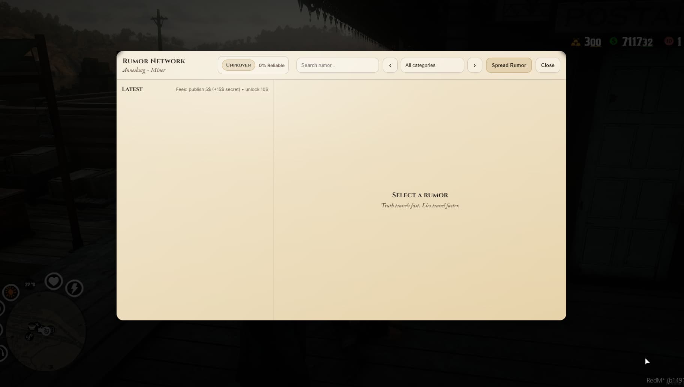
Task: Click the green dollar money icon
Action: pyautogui.click(x=614, y=41)
